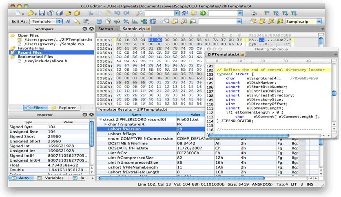
Task: Select Recent Files in Workspace tree
Action: click(30, 53)
